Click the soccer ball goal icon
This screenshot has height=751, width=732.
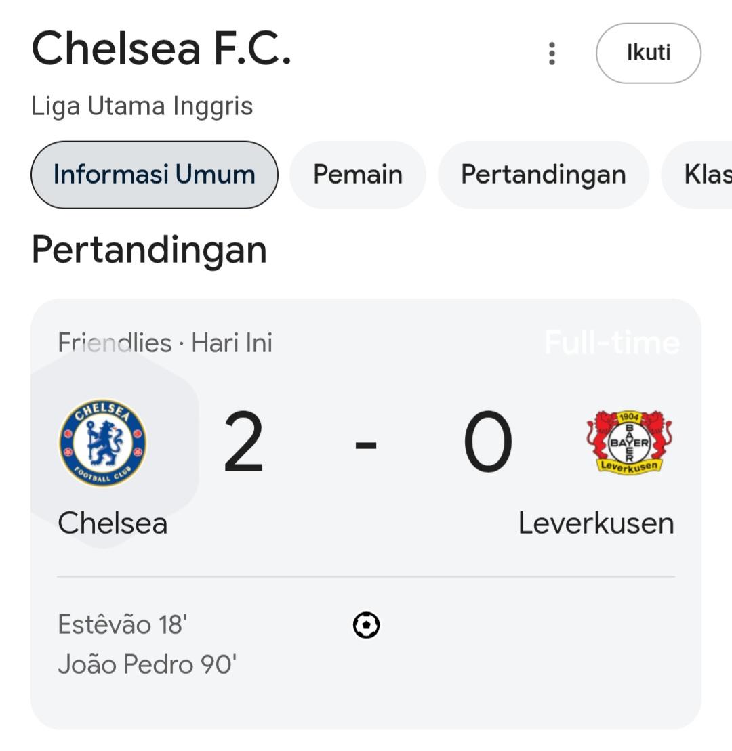[x=366, y=625]
